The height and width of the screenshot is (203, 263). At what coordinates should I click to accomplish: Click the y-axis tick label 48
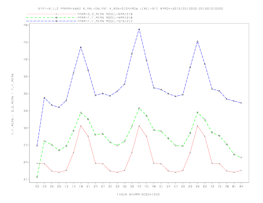(26, 25)
